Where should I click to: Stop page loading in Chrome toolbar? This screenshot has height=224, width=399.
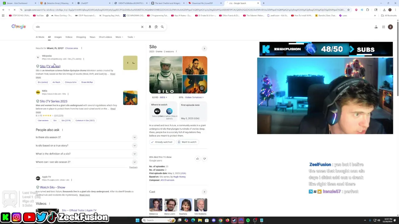point(14,10)
